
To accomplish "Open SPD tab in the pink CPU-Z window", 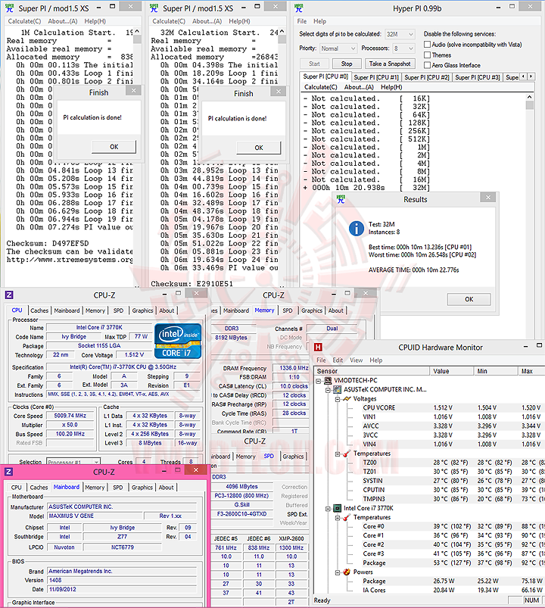I will (118, 488).
